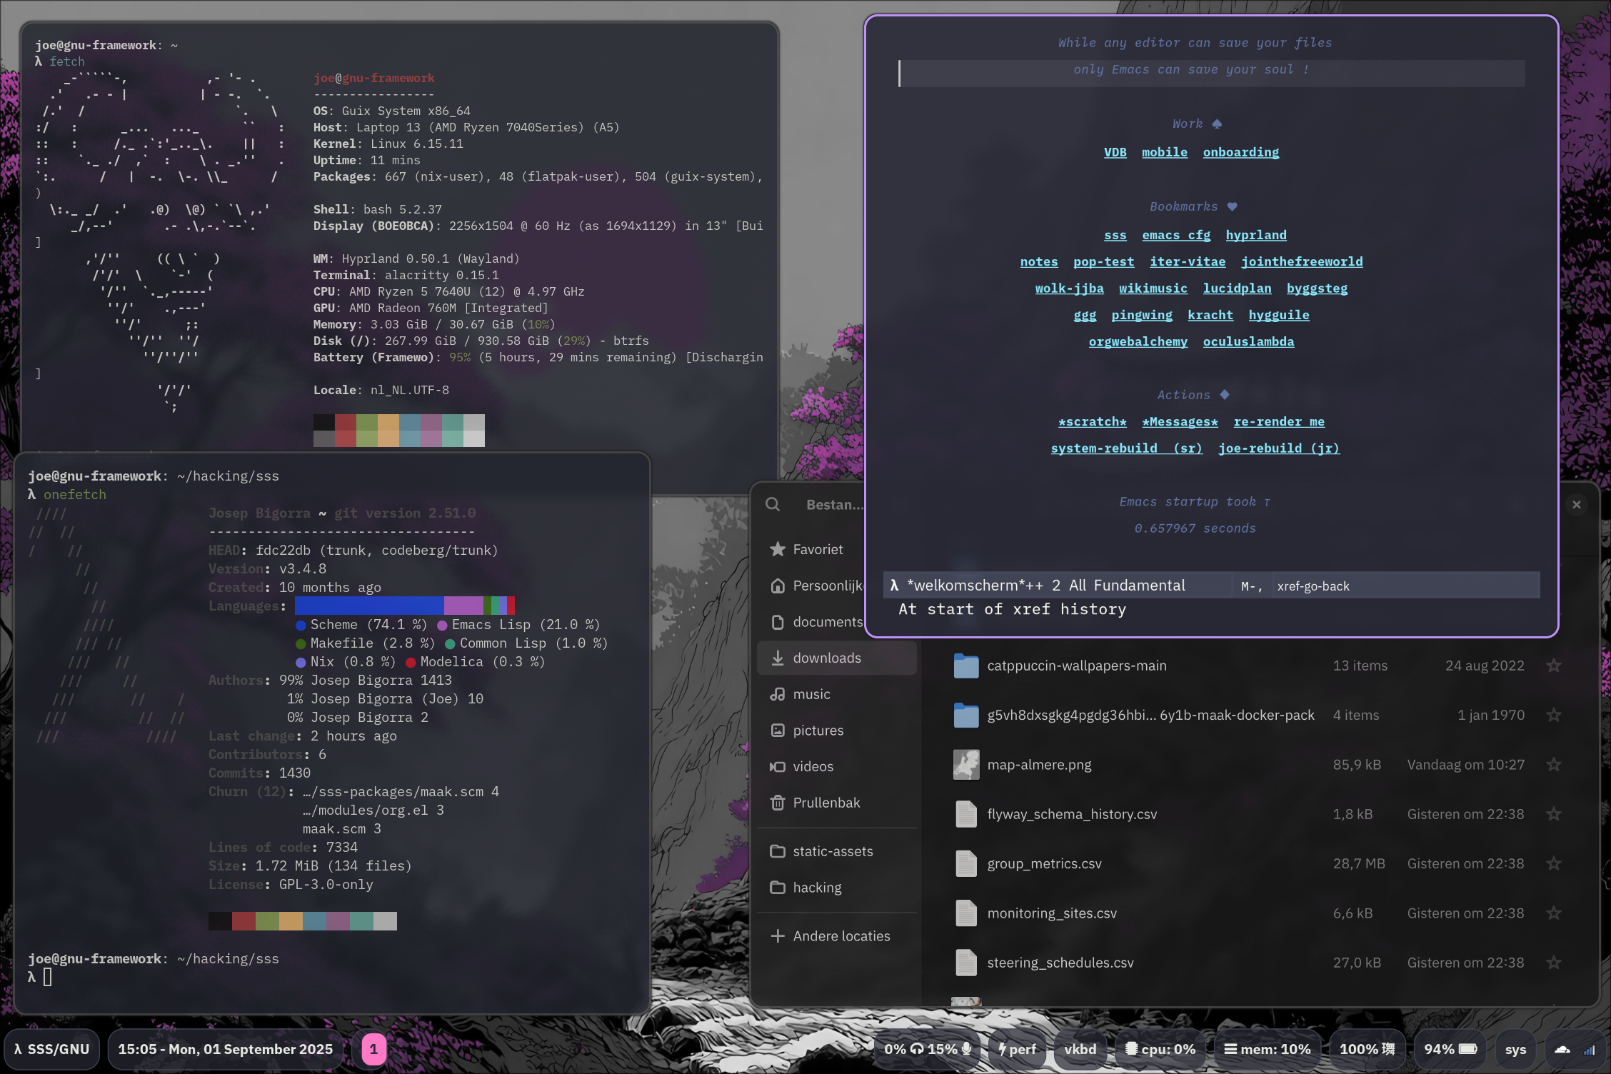Star flyway_schema_history.csv file
The image size is (1611, 1074).
tap(1553, 814)
